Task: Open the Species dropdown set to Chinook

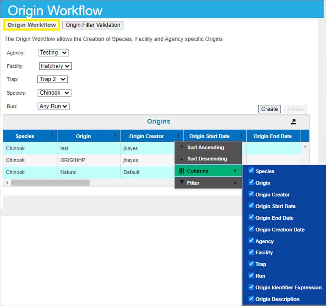Action: 54,93
